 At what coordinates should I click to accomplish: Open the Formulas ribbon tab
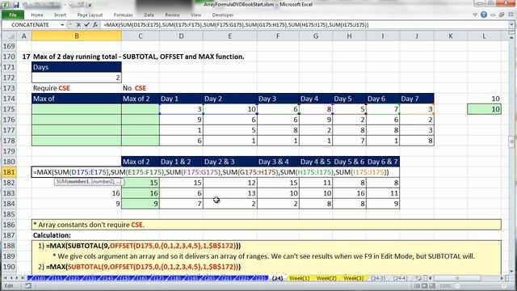tap(124, 15)
